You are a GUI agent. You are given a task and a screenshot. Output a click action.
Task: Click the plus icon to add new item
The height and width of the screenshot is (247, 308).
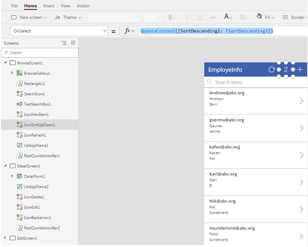300,69
